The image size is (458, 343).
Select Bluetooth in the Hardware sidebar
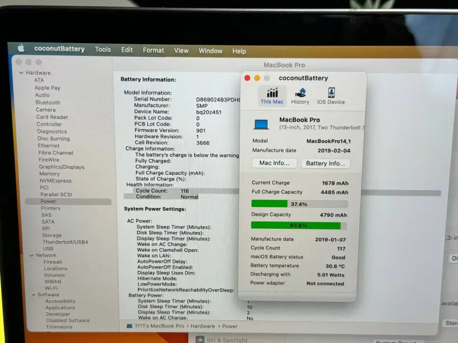click(47, 102)
